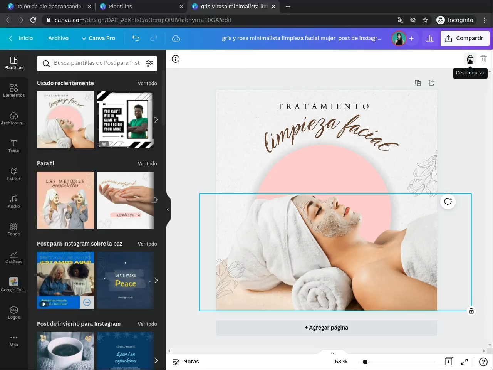The image size is (493, 370).
Task: Unlock element with the Desbloquear padlock
Action: coord(470,59)
